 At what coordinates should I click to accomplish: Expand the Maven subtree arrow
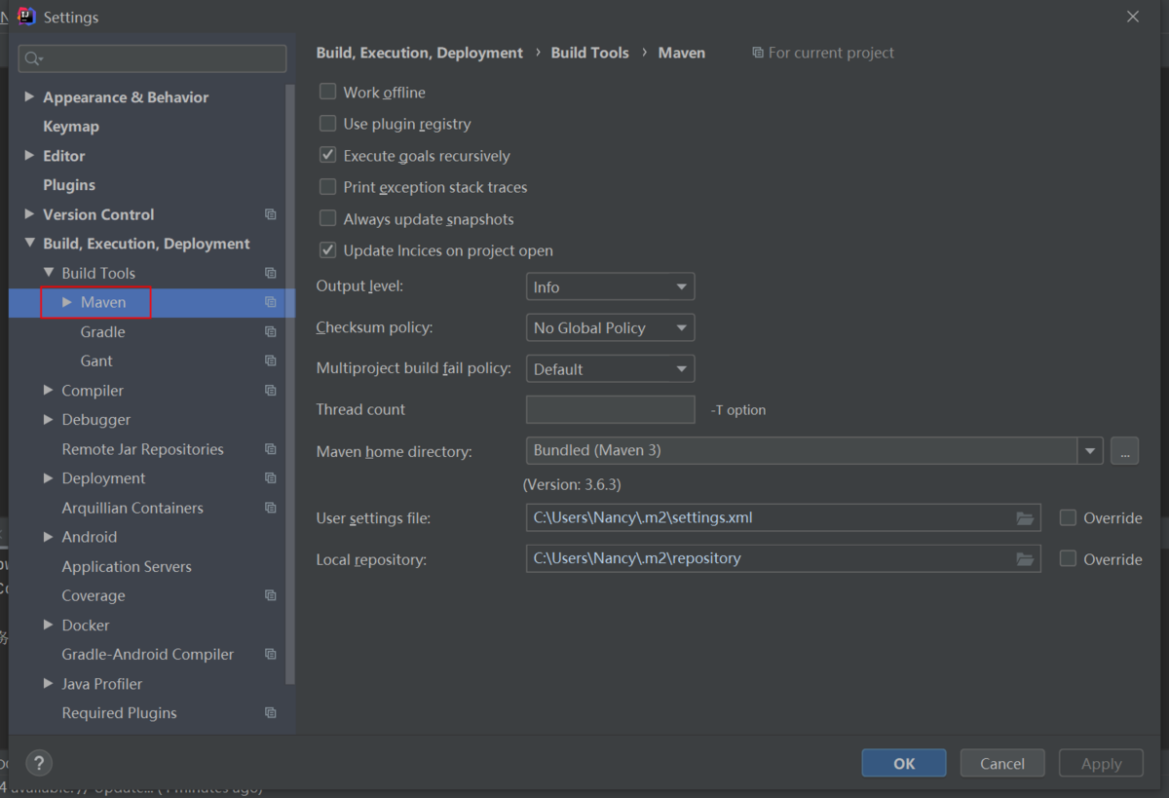tap(67, 302)
